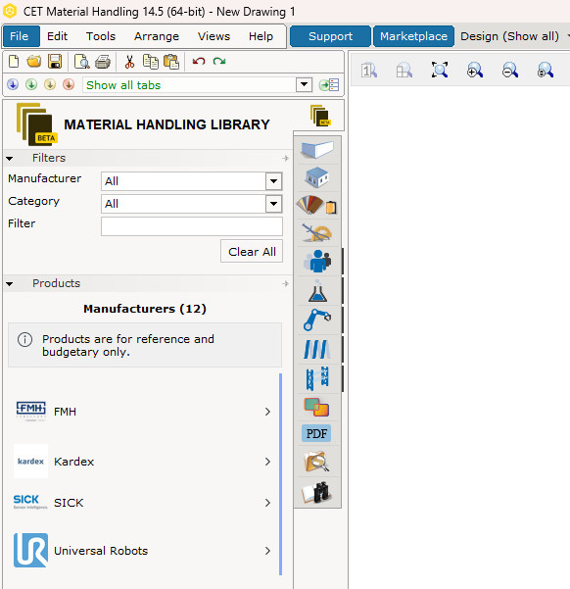Viewport: 570px width, 589px height.
Task: Open the Help menu
Action: point(261,36)
